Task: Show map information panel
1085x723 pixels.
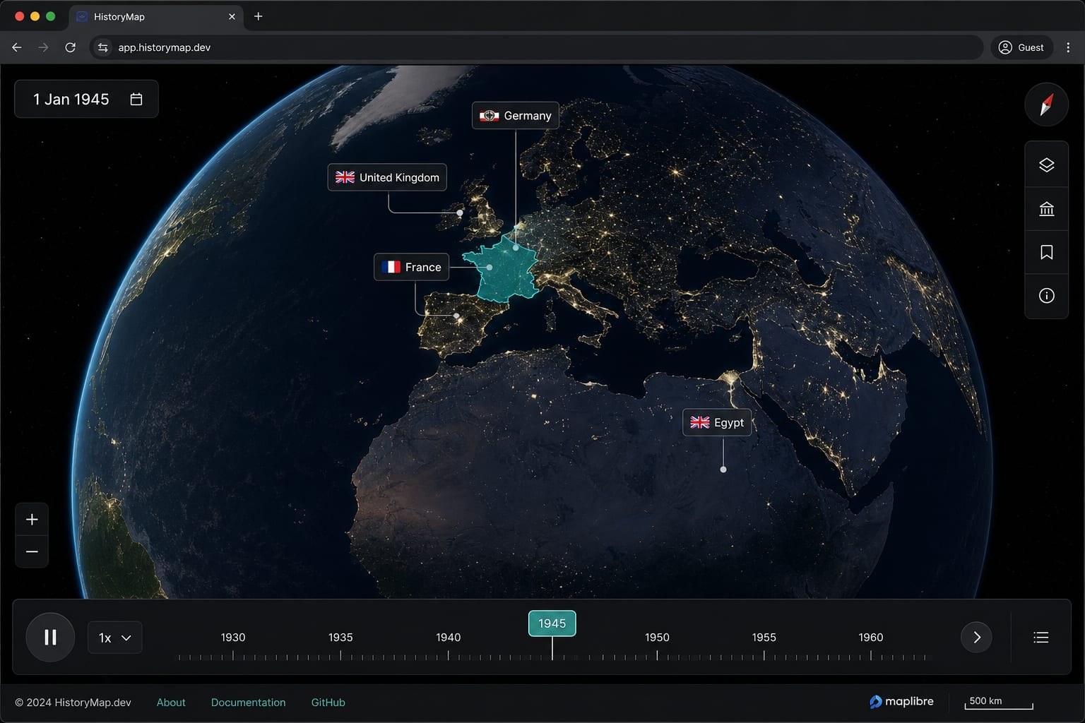Action: [1046, 296]
